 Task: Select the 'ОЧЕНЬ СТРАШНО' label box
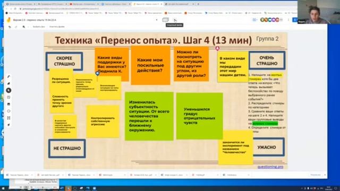267,60
